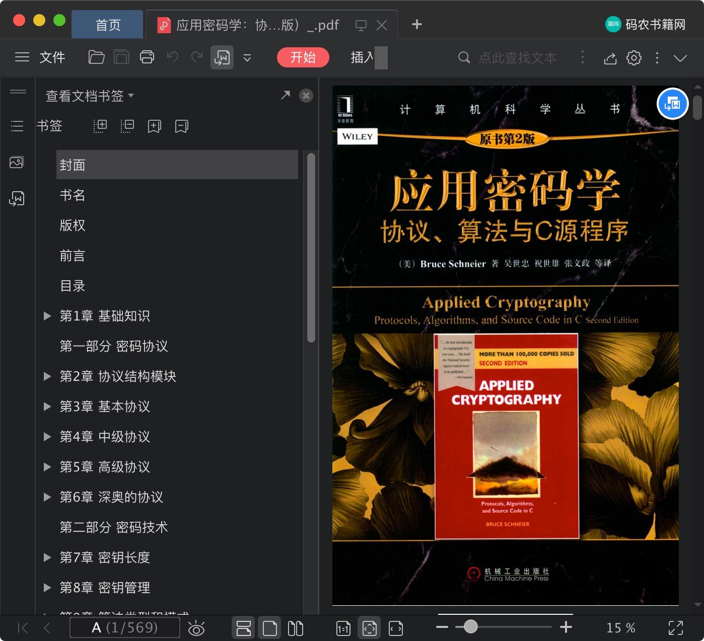The width and height of the screenshot is (704, 641).
Task: Expand 第3章 基本协议 bookmark
Action: pyautogui.click(x=47, y=407)
